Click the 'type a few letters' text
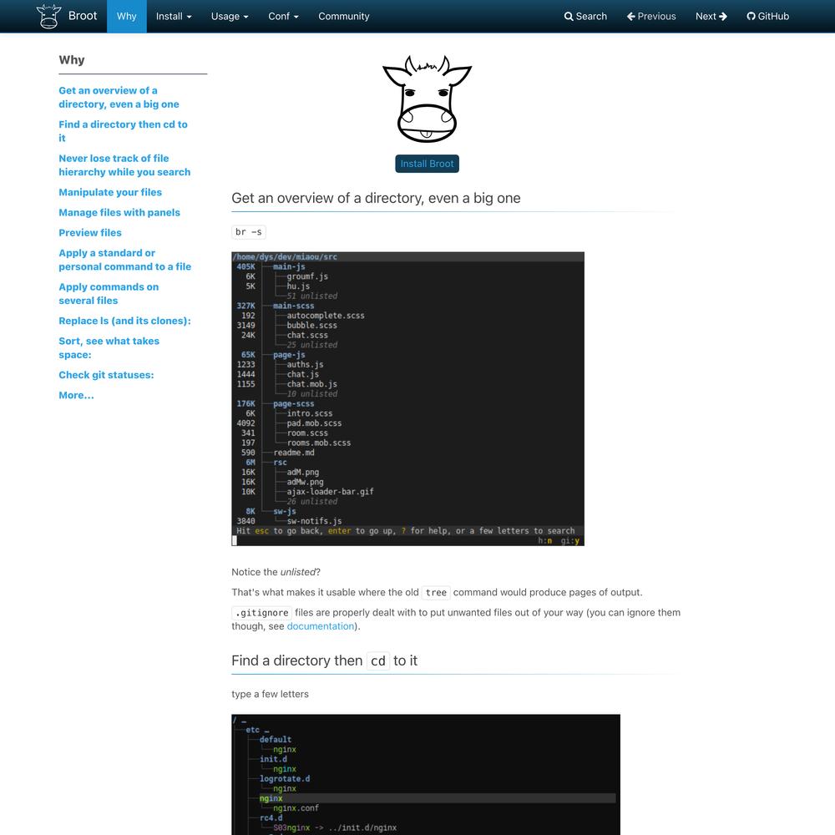835x835 pixels. [270, 694]
